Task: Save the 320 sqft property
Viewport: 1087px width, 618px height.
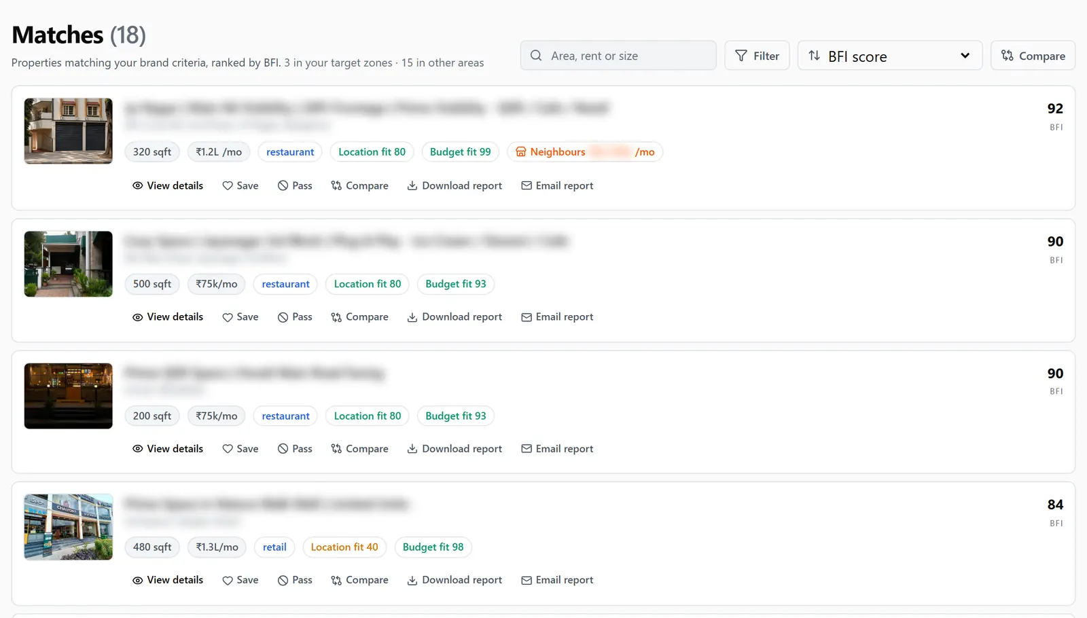Action: [240, 185]
